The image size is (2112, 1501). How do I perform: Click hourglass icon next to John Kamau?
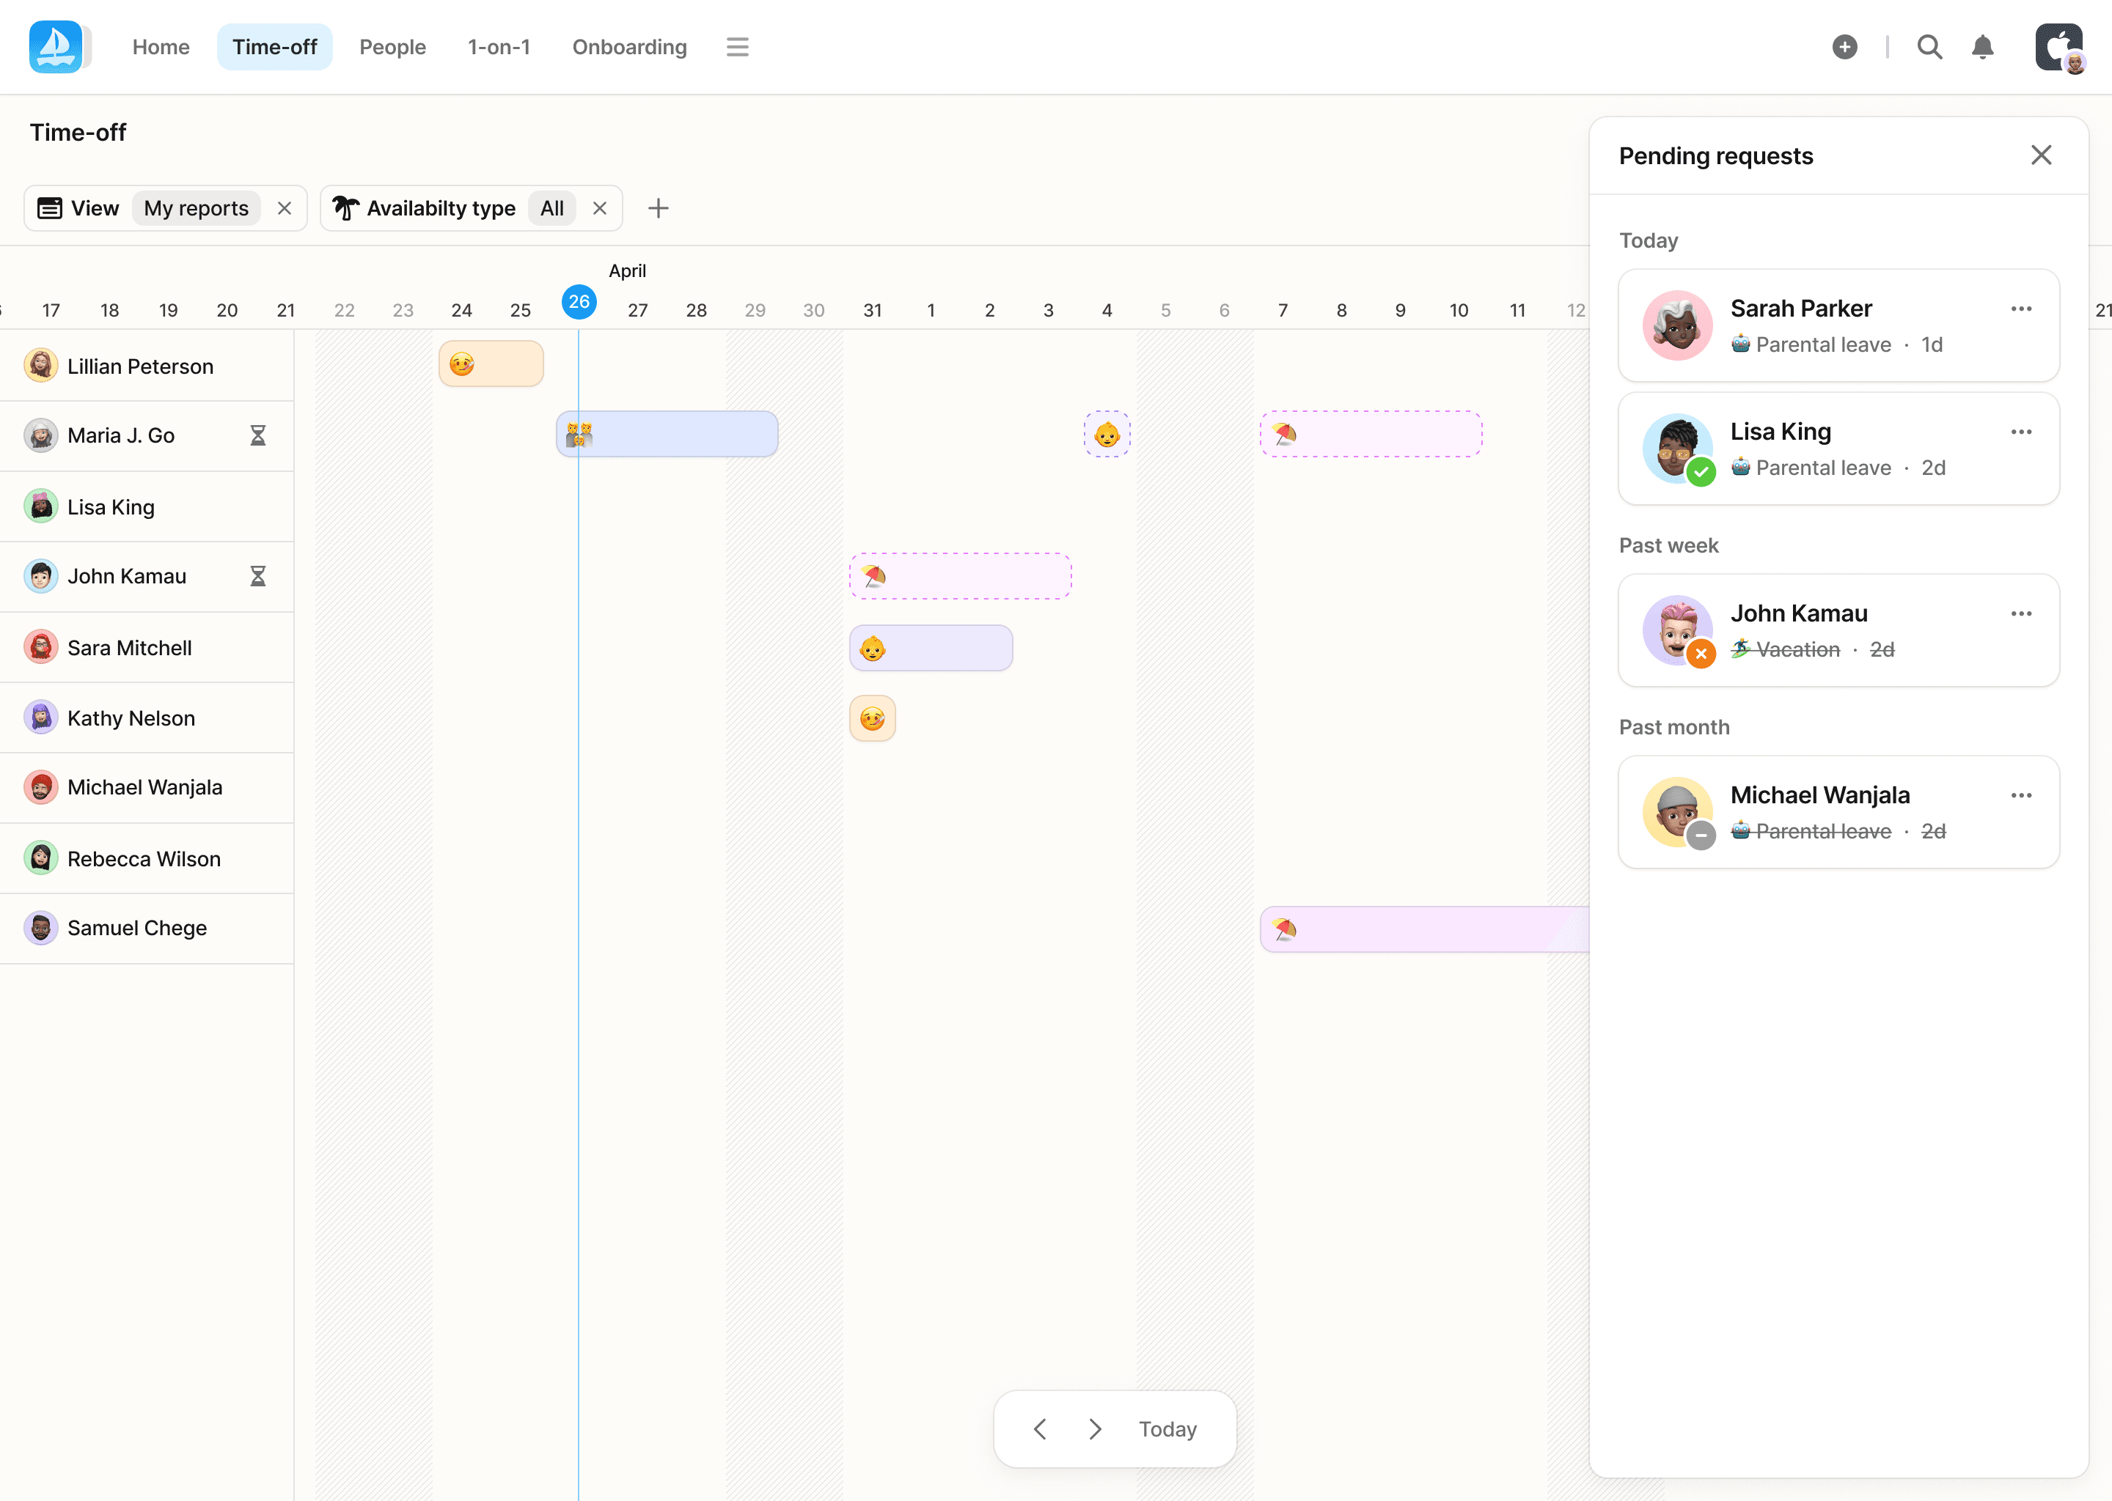point(258,577)
